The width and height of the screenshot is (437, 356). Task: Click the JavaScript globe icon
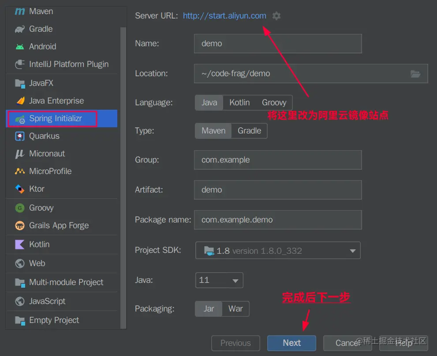coord(20,301)
